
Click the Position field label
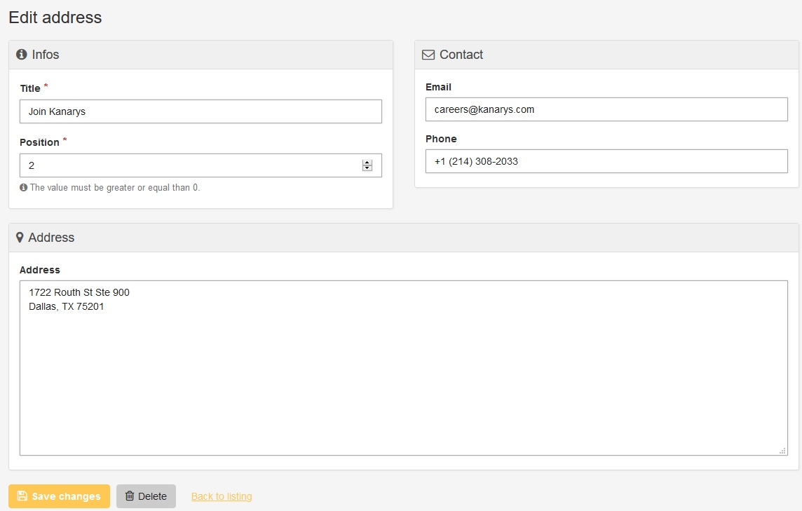click(39, 142)
